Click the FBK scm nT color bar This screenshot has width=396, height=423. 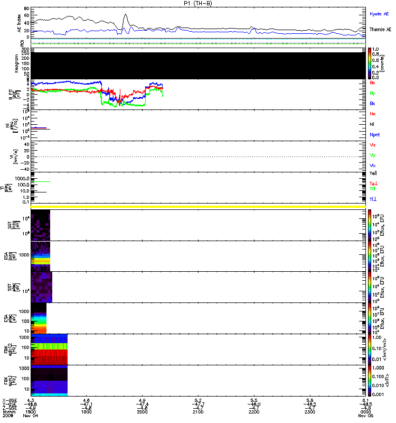(370, 380)
